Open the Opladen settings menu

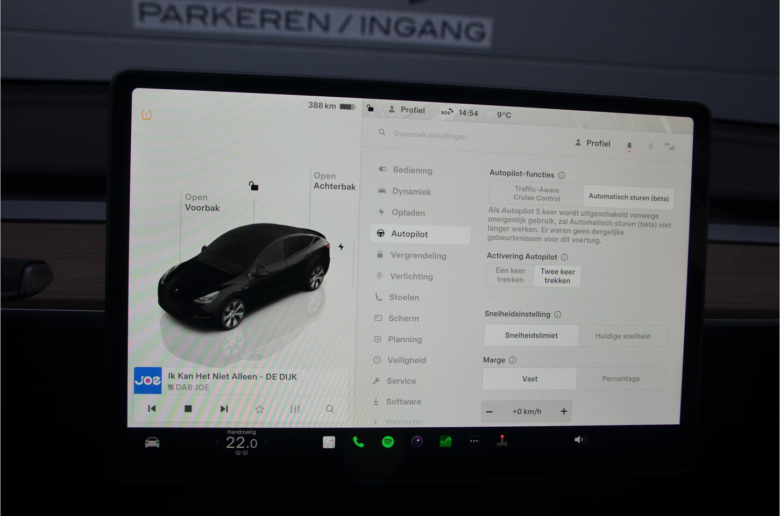point(408,212)
